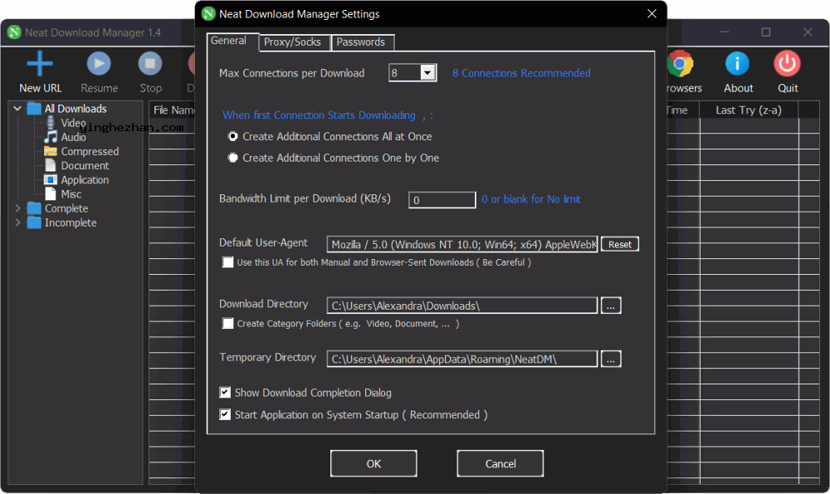Click the New URL plus icon

(40, 64)
